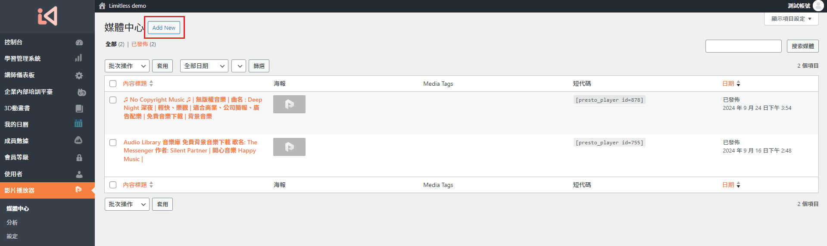The height and width of the screenshot is (246, 827).
Task: Expand the 顯示項目設定 screen options panel
Action: 791,19
